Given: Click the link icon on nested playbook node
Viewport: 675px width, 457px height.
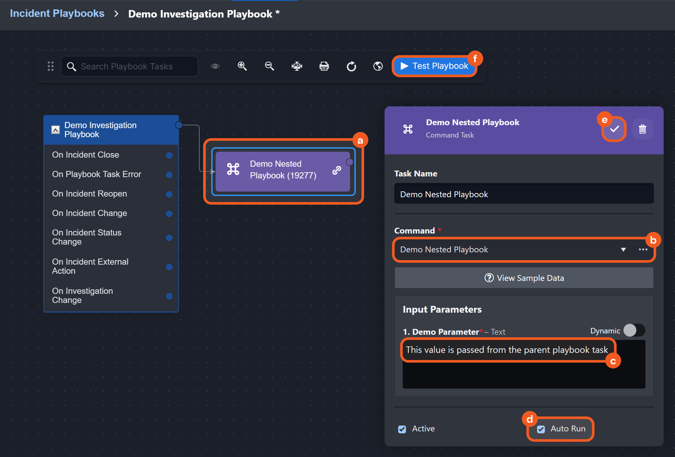Looking at the screenshot, I should click(337, 170).
